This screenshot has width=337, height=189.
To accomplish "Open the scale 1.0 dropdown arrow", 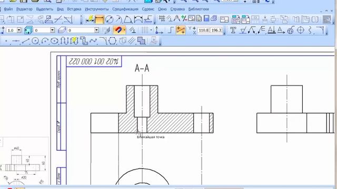I will click(19, 30).
